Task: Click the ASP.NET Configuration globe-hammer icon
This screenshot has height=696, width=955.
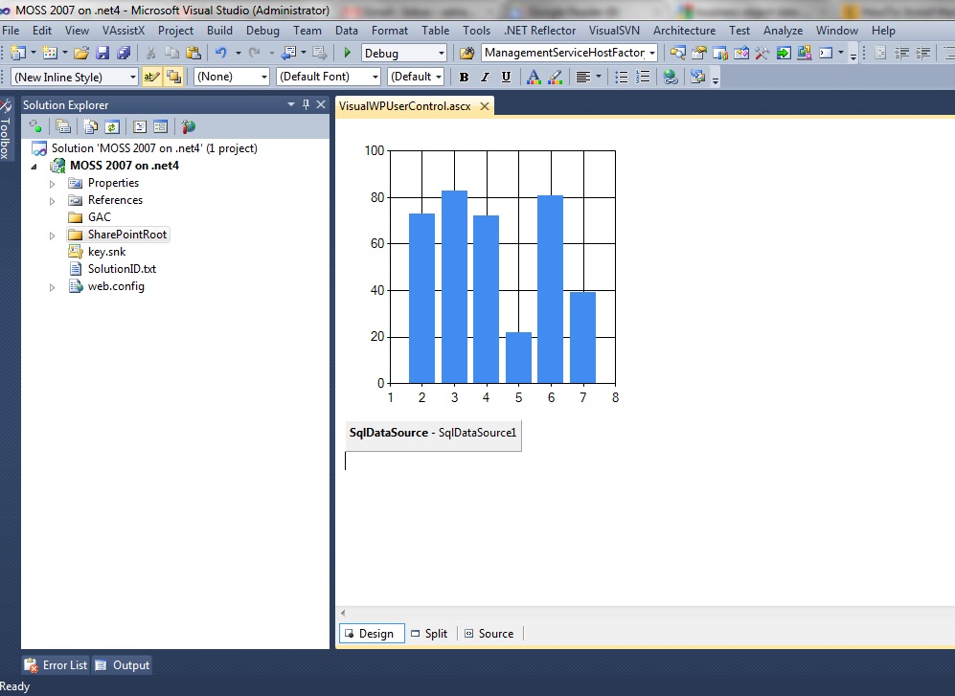Action: point(188,126)
